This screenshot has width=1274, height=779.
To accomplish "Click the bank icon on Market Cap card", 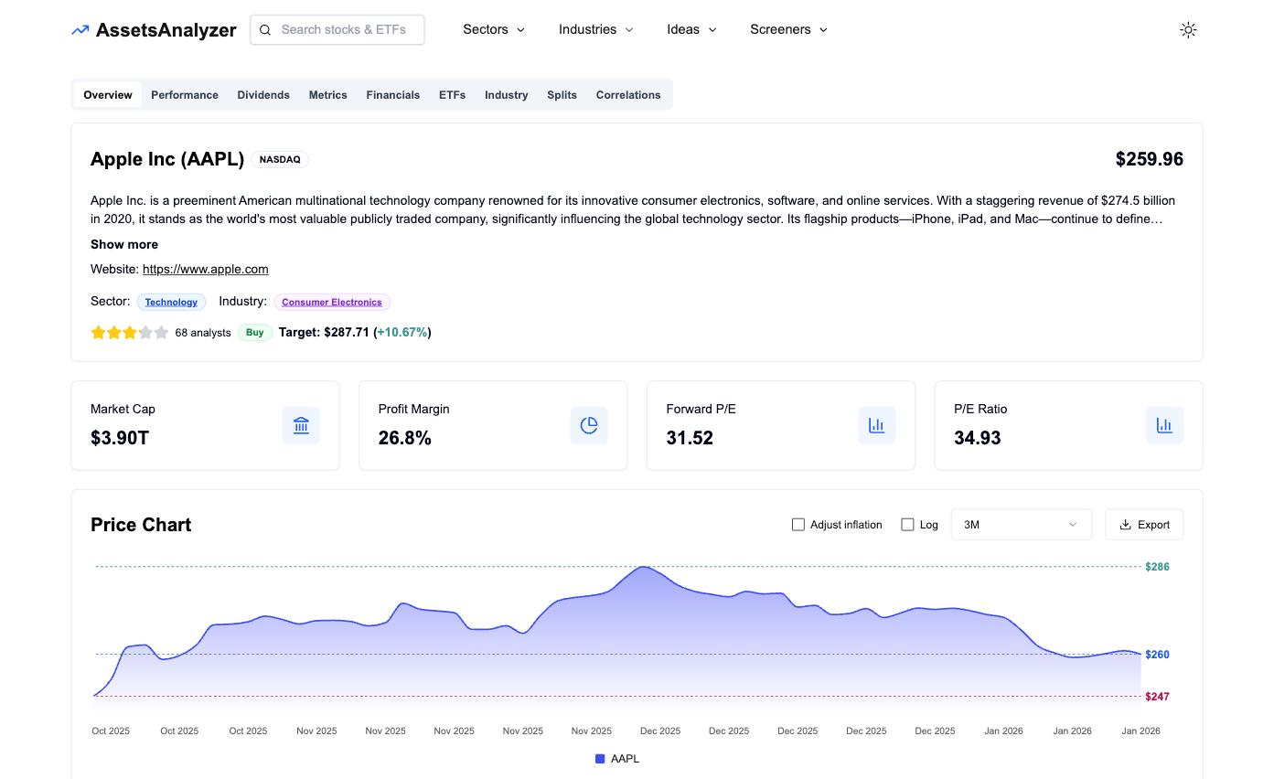I will pyautogui.click(x=301, y=425).
